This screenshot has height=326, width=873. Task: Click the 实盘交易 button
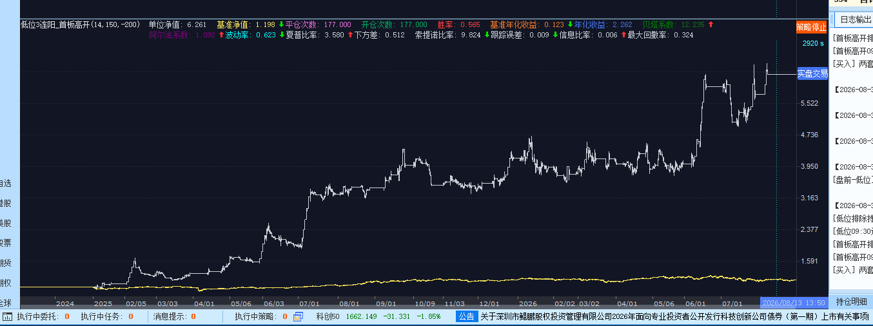(812, 73)
